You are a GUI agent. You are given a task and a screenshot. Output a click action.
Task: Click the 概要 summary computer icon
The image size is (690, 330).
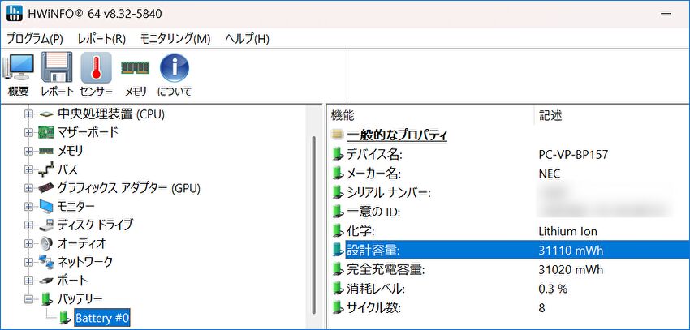[x=19, y=68]
